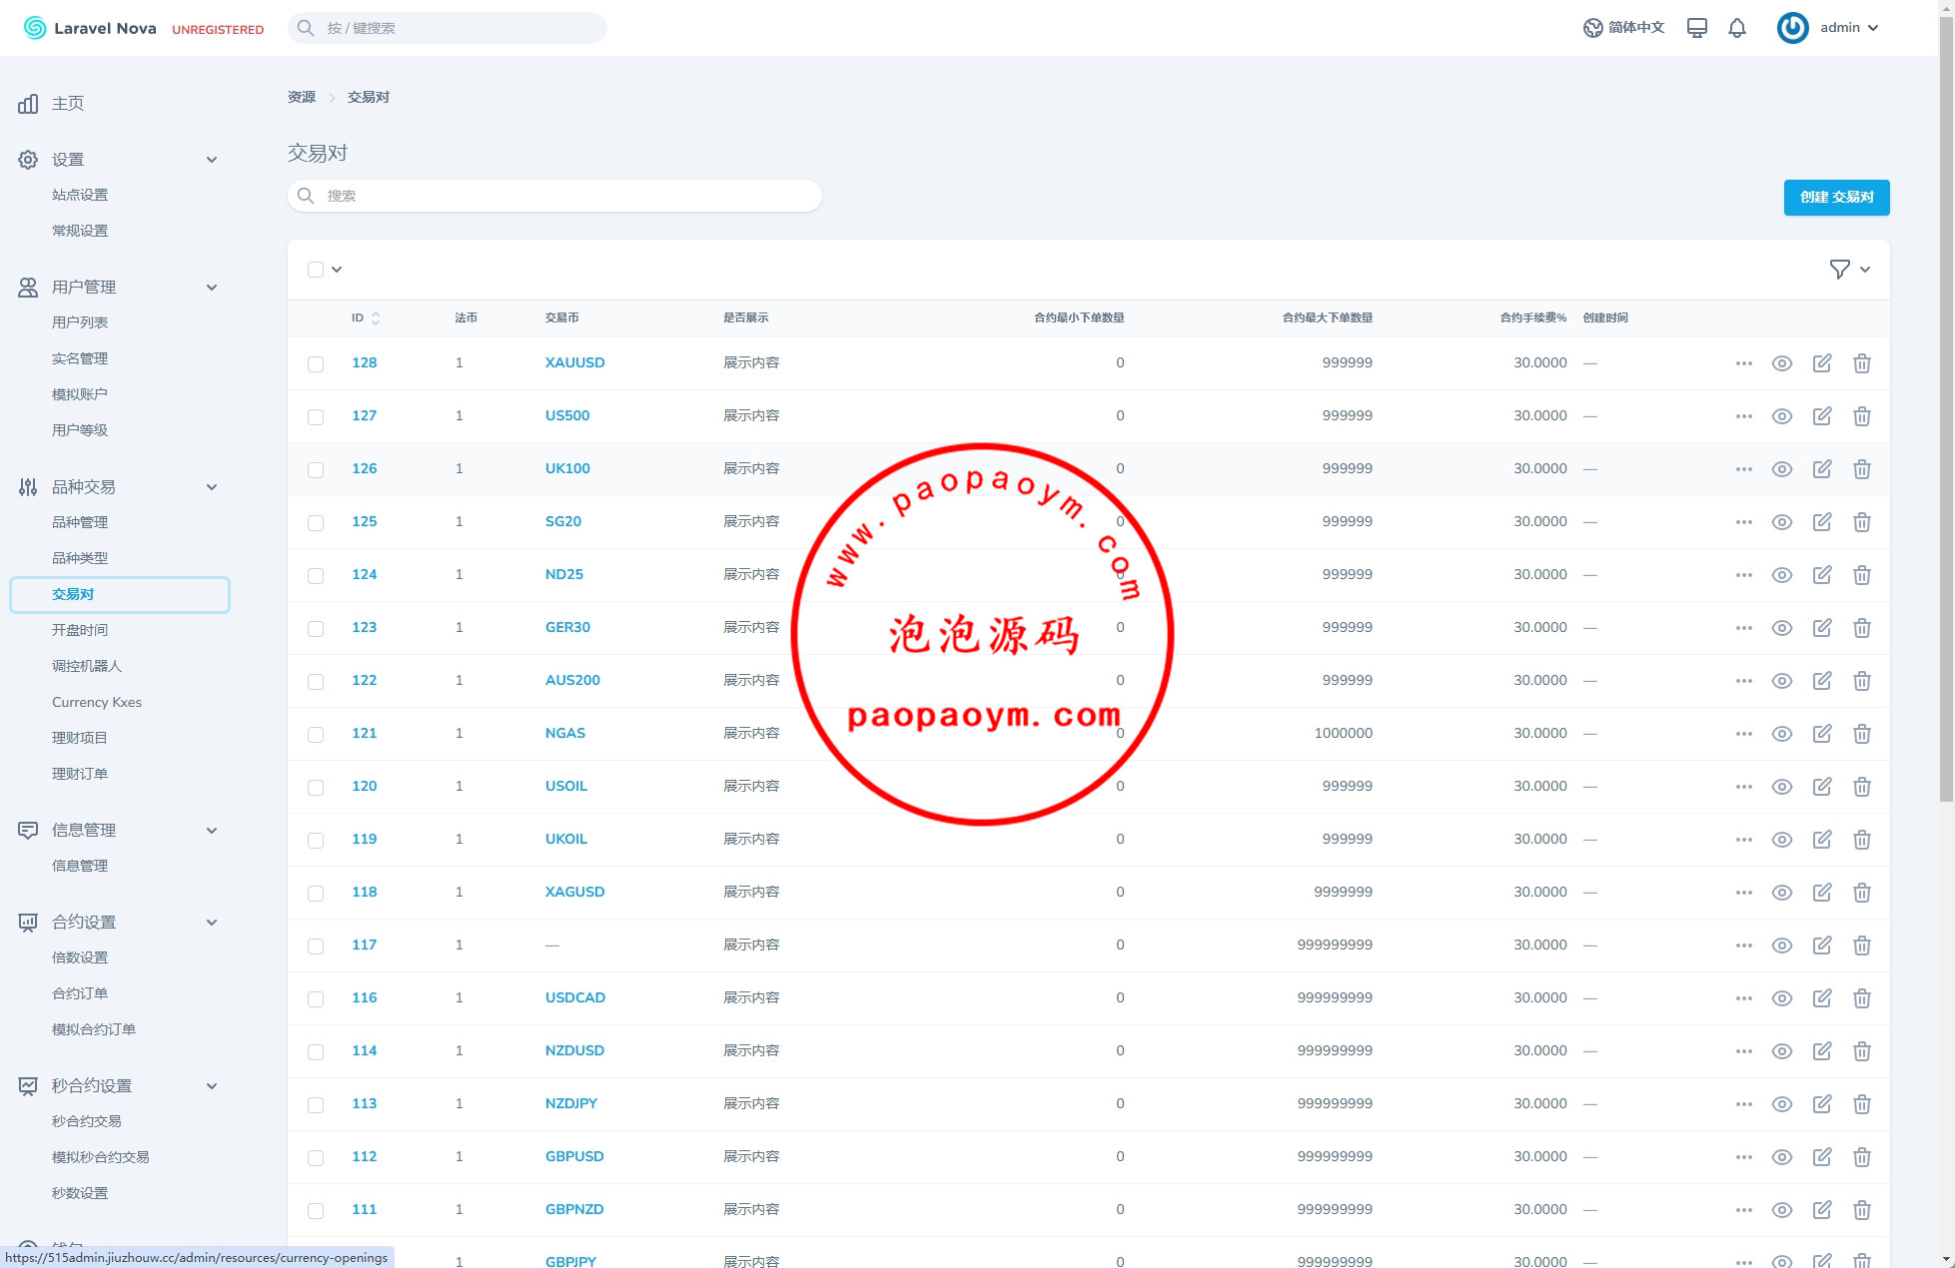Open the select-all options chevron

click(337, 270)
